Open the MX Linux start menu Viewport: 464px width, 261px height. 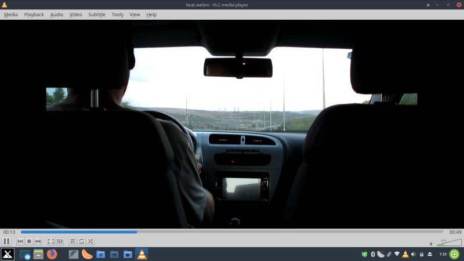click(8, 254)
